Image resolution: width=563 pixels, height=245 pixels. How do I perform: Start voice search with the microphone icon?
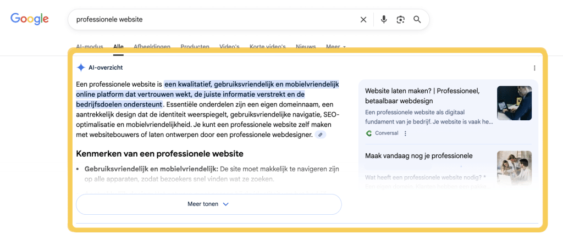click(384, 19)
